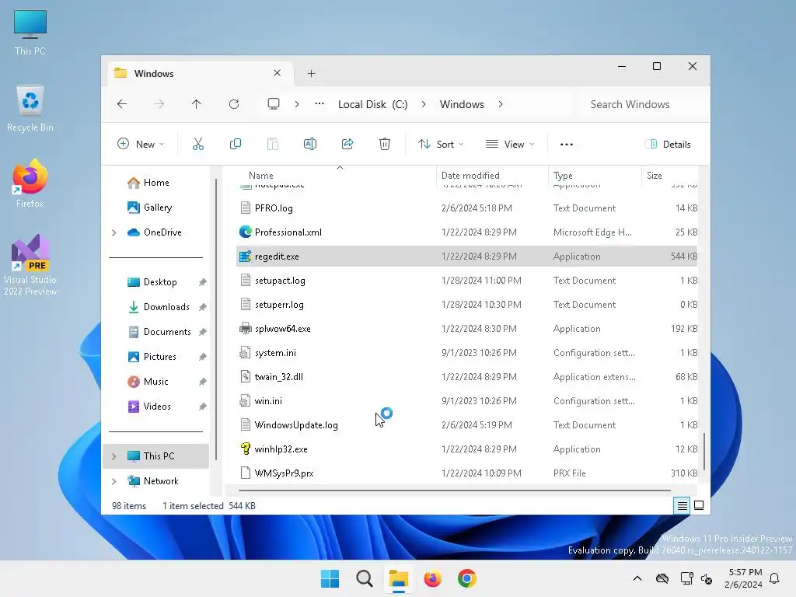The height and width of the screenshot is (597, 796).
Task: Open the Sort dropdown menu
Action: coord(441,144)
